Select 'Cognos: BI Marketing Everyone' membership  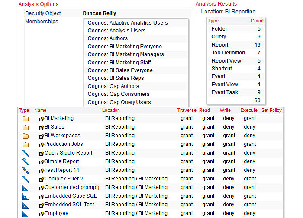coord(125,47)
